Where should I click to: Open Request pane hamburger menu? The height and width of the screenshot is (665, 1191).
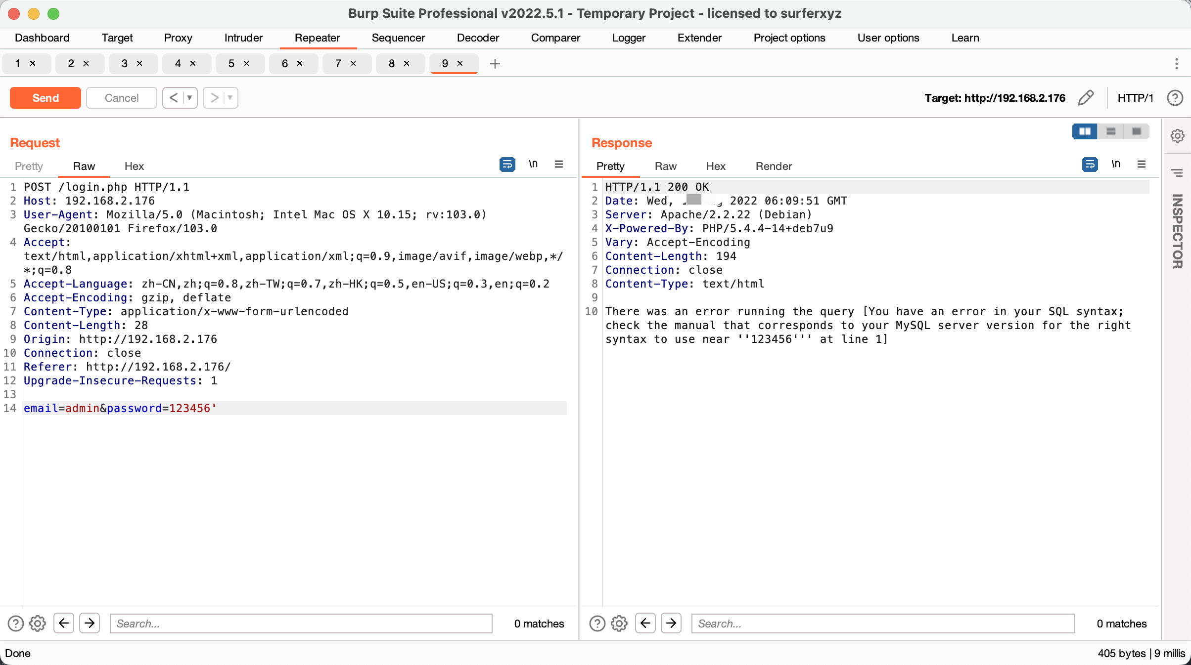559,164
